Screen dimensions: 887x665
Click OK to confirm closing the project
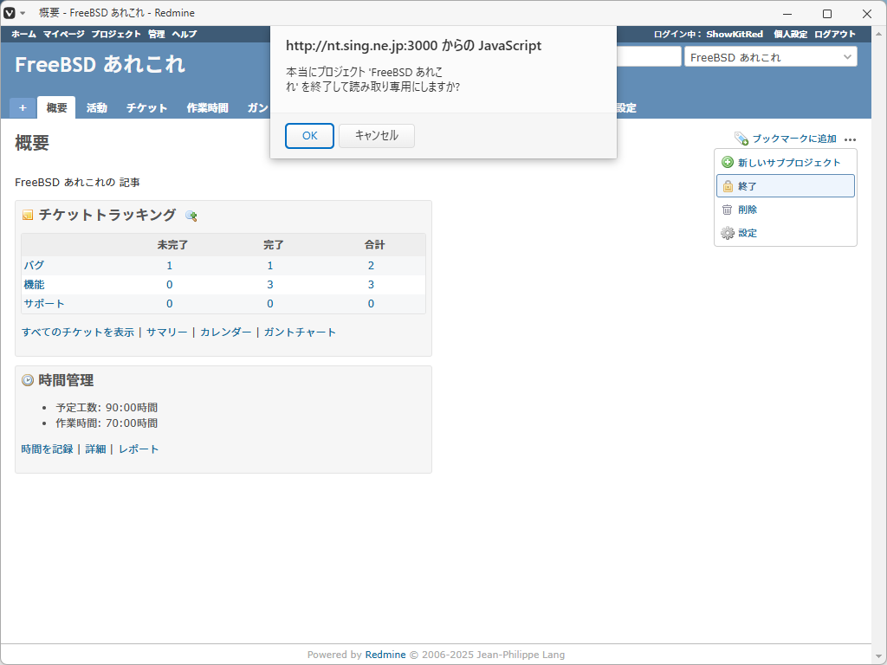click(309, 136)
